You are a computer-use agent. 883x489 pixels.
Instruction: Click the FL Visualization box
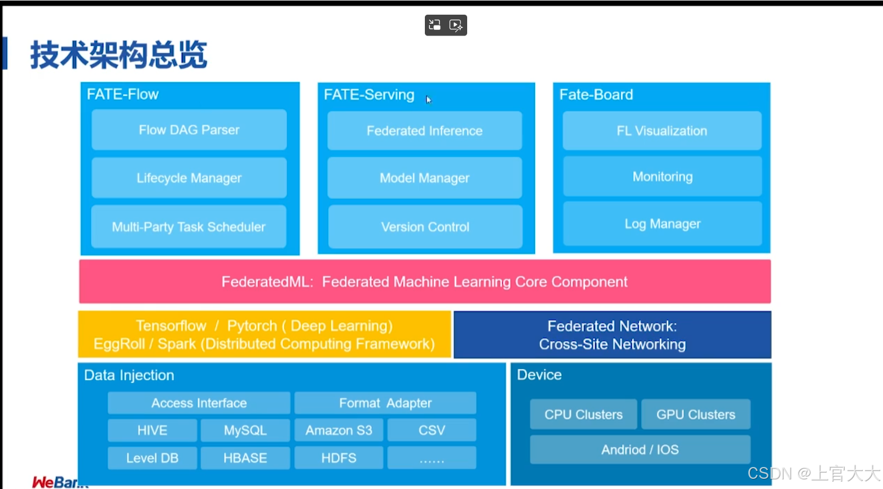(x=662, y=131)
